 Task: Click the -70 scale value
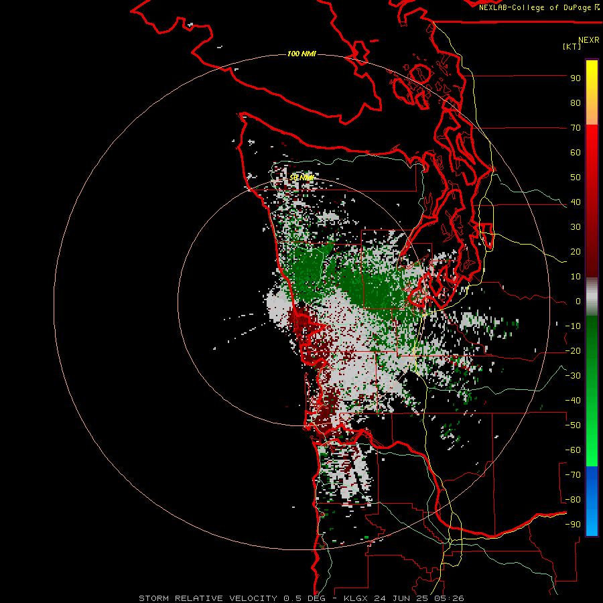573,475
